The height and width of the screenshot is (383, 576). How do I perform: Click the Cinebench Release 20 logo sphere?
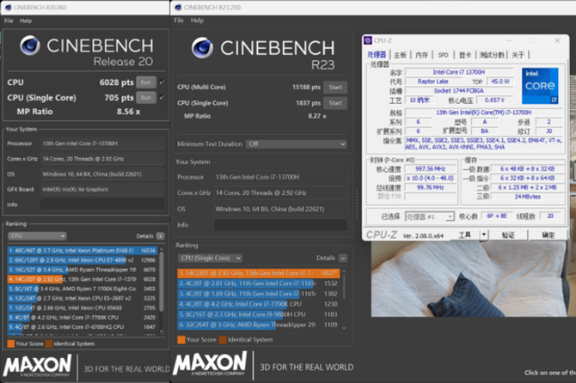pos(30,46)
